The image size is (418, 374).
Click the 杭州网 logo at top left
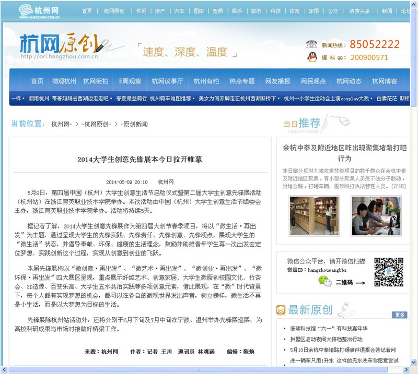point(39,10)
